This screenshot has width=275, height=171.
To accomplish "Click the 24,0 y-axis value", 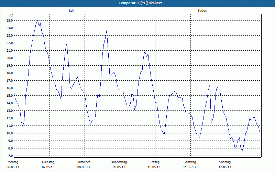I will [x=10, y=28].
